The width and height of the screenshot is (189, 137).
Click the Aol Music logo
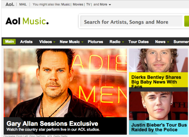[27, 21]
